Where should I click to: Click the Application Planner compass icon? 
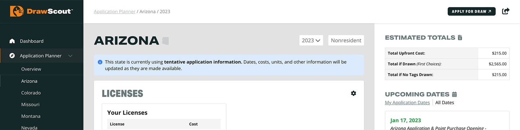coord(12,56)
